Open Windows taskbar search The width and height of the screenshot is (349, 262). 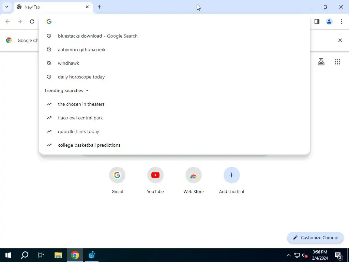[x=25, y=255]
